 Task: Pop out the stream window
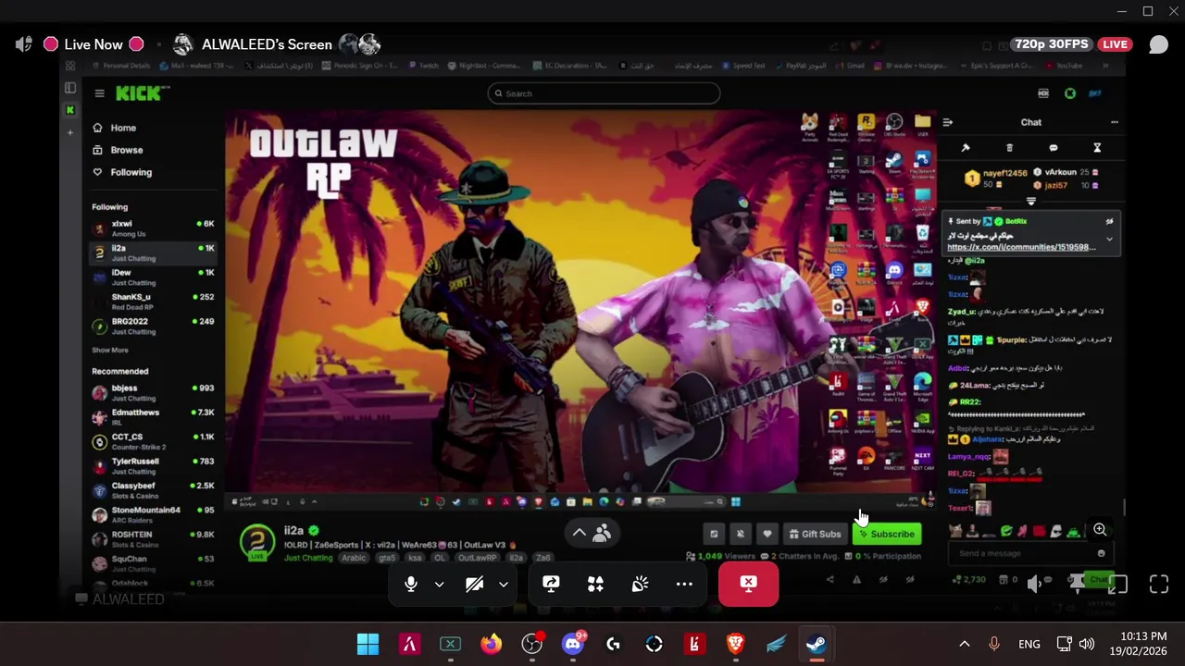click(1118, 585)
